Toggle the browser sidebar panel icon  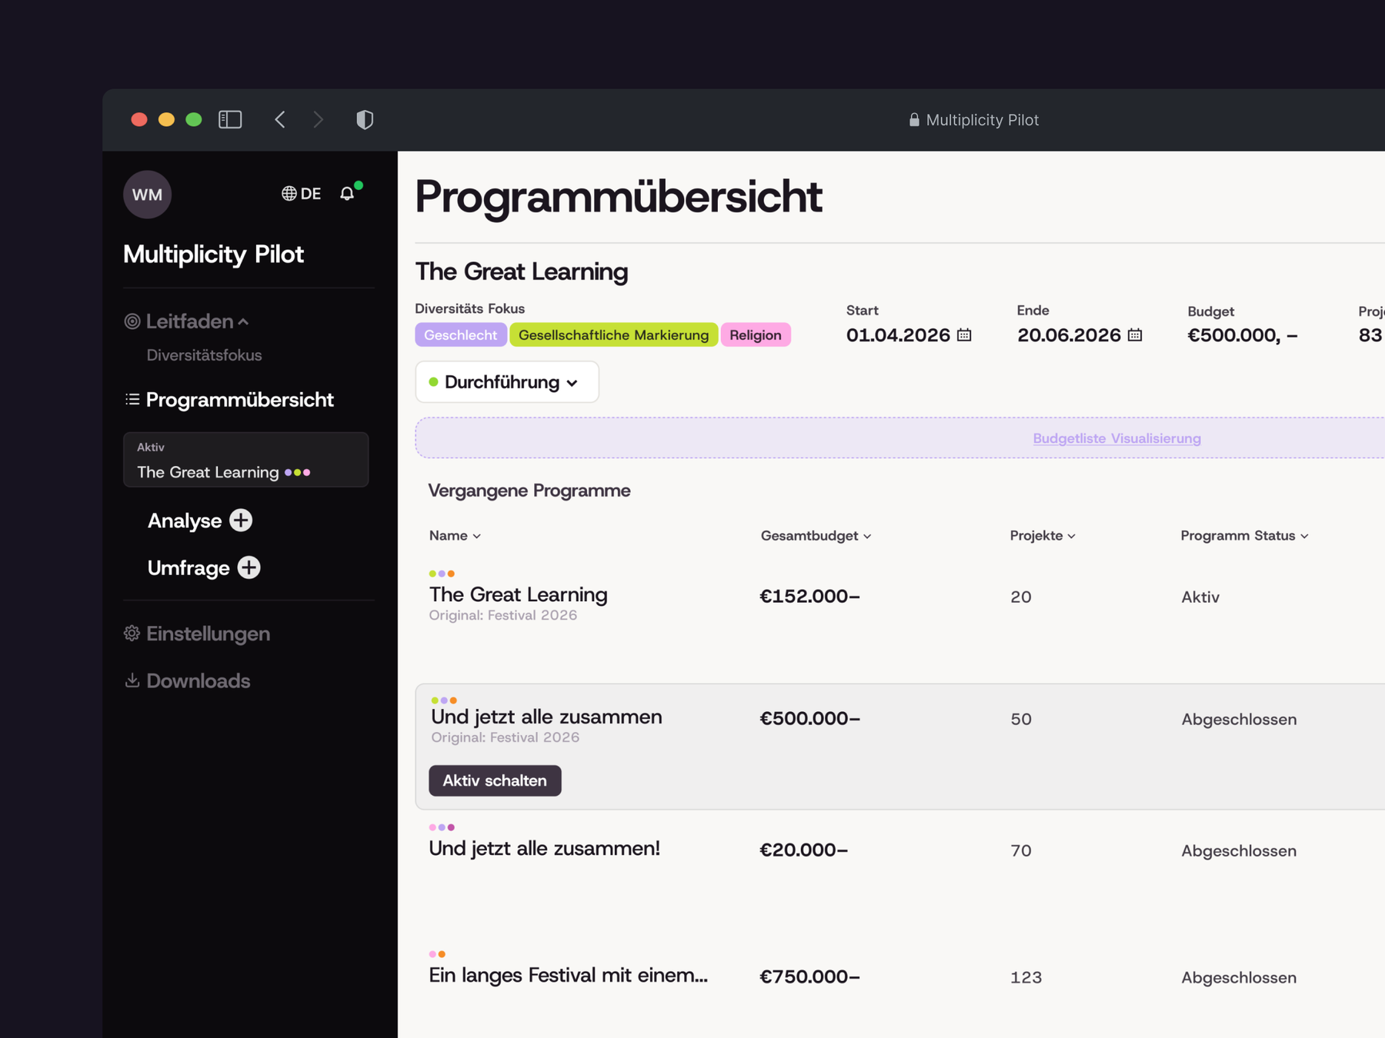230,119
